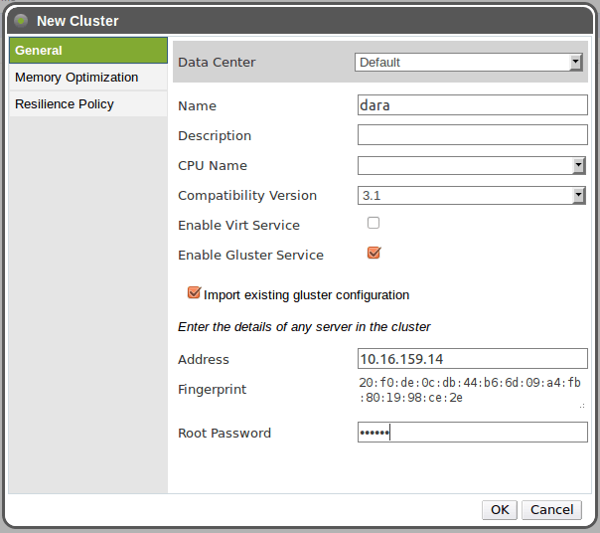The width and height of the screenshot is (600, 533).
Task: Click the italic server details hint text
Action: click(x=304, y=326)
